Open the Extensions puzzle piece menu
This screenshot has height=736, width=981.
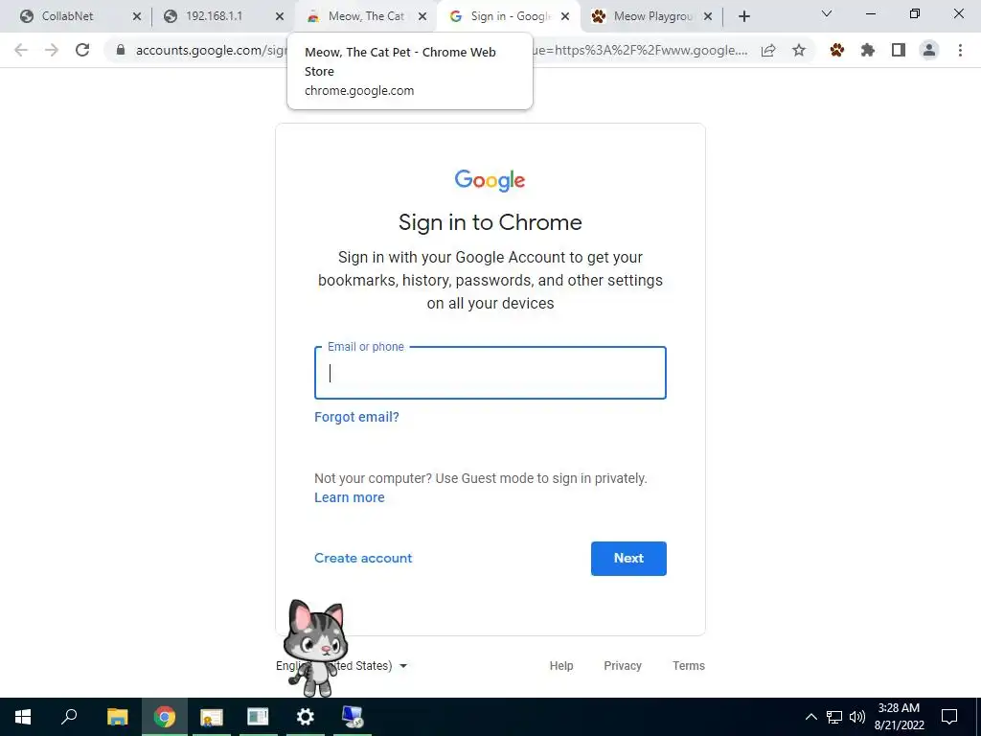click(868, 50)
